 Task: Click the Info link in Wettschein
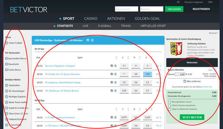pyautogui.click(x=210, y=70)
